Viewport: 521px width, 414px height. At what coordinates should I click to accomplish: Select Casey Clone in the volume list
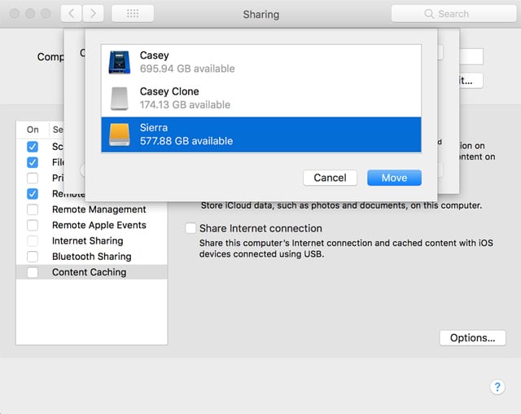pos(260,99)
